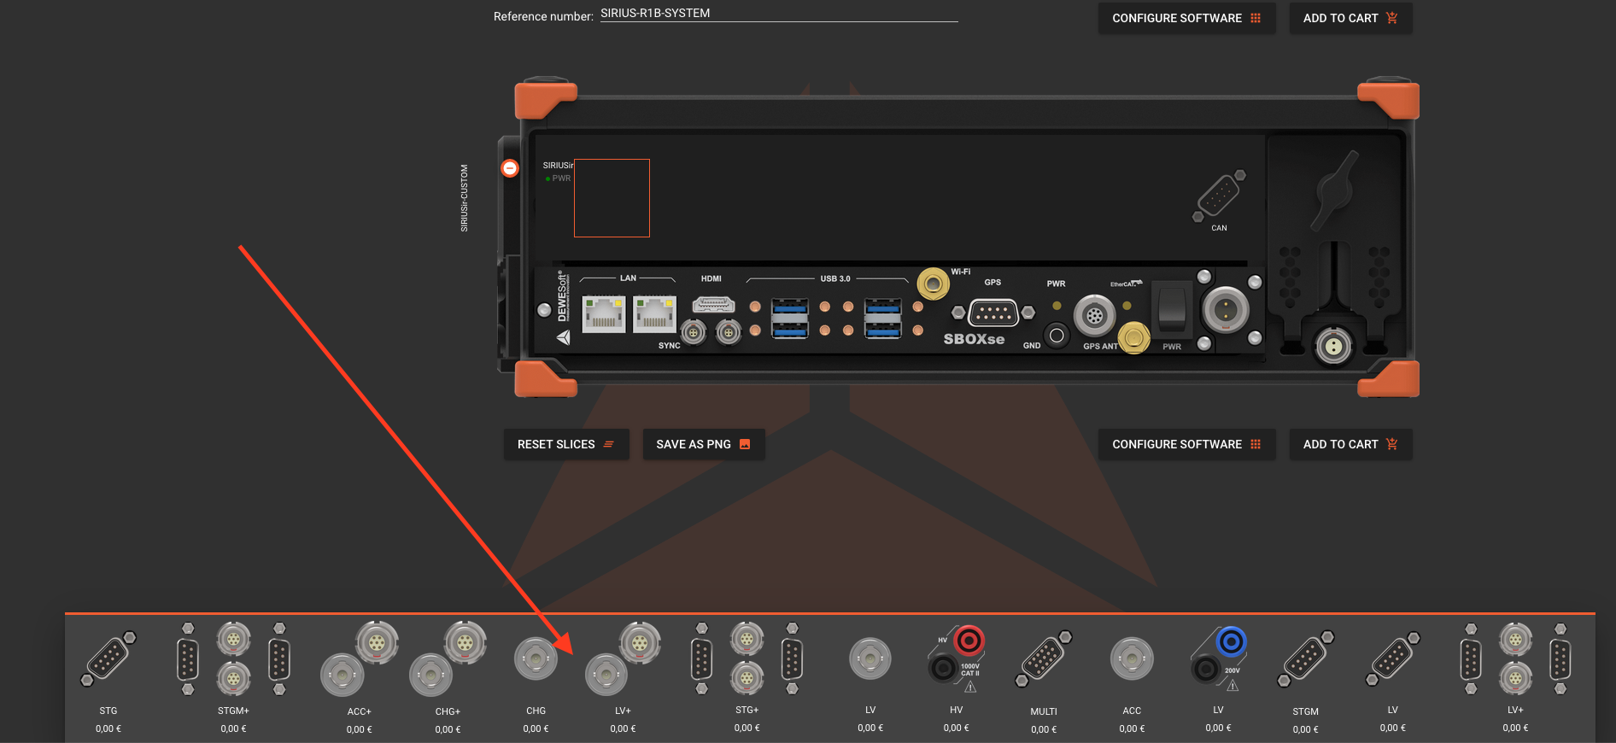Select the MULTI slice
Image resolution: width=1616 pixels, height=743 pixels.
tap(1044, 658)
